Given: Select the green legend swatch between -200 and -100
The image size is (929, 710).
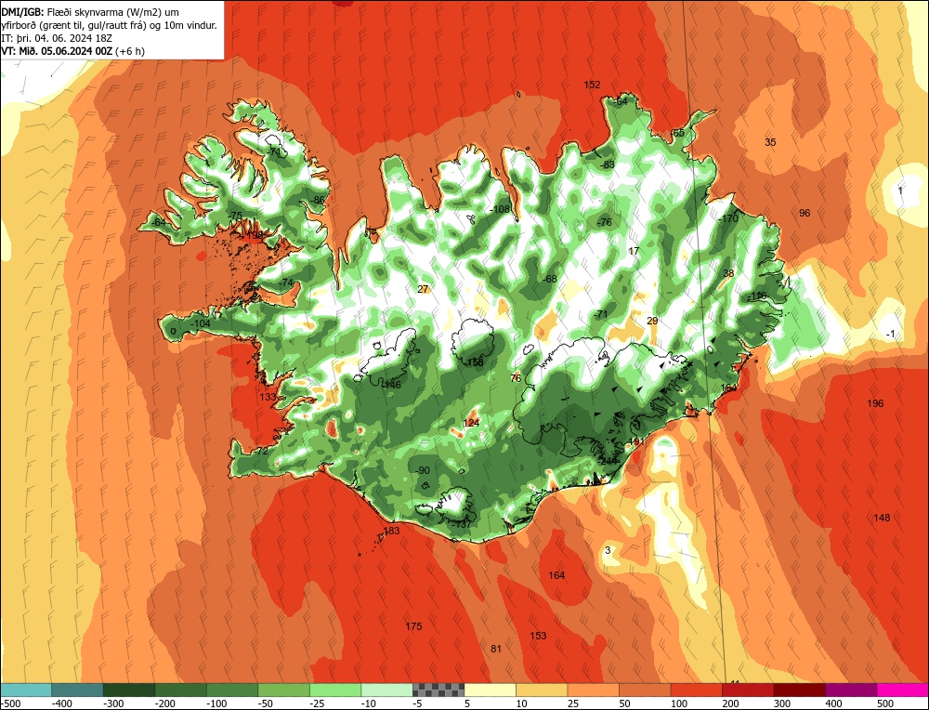Looking at the screenshot, I should pyautogui.click(x=180, y=690).
